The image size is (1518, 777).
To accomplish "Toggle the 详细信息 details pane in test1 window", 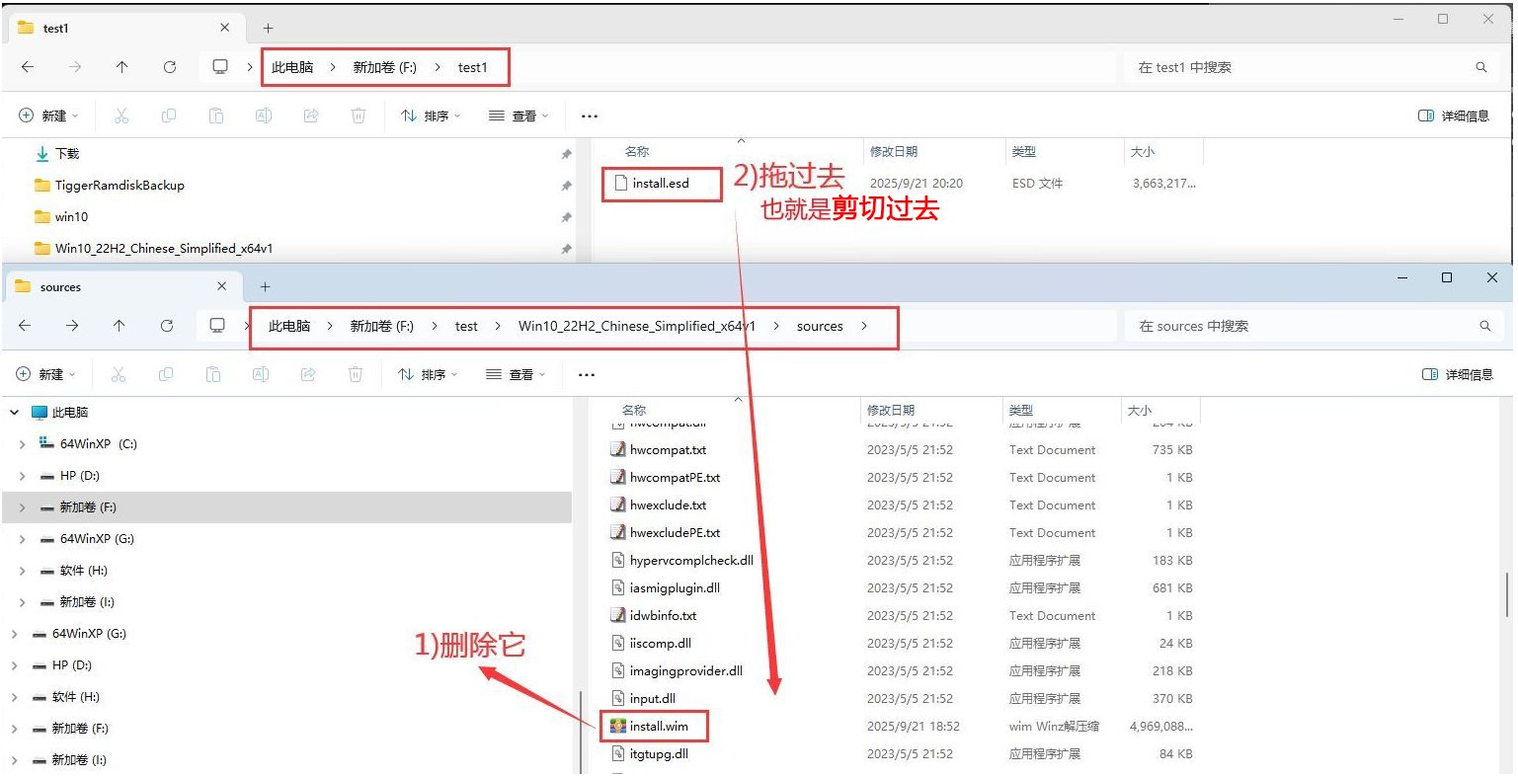I will (x=1453, y=116).
